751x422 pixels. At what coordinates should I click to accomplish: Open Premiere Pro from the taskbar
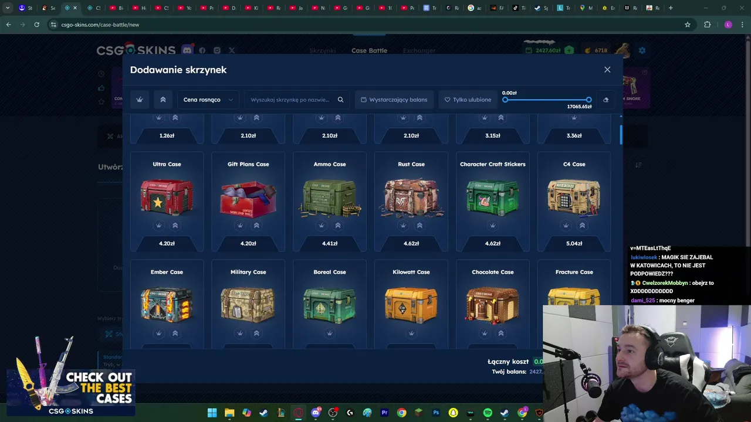click(x=384, y=413)
